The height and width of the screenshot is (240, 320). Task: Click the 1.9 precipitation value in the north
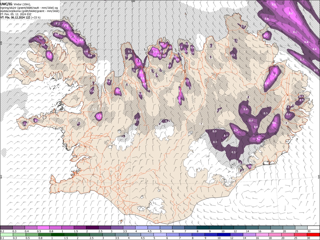pos(139,61)
